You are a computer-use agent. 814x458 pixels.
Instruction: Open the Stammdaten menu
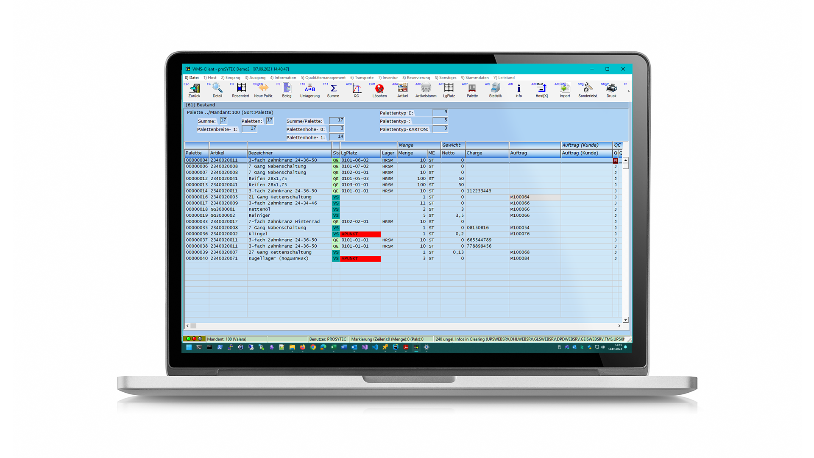[x=475, y=78]
